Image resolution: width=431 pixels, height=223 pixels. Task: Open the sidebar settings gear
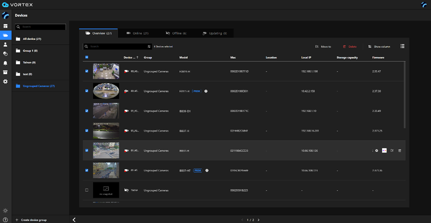5,82
